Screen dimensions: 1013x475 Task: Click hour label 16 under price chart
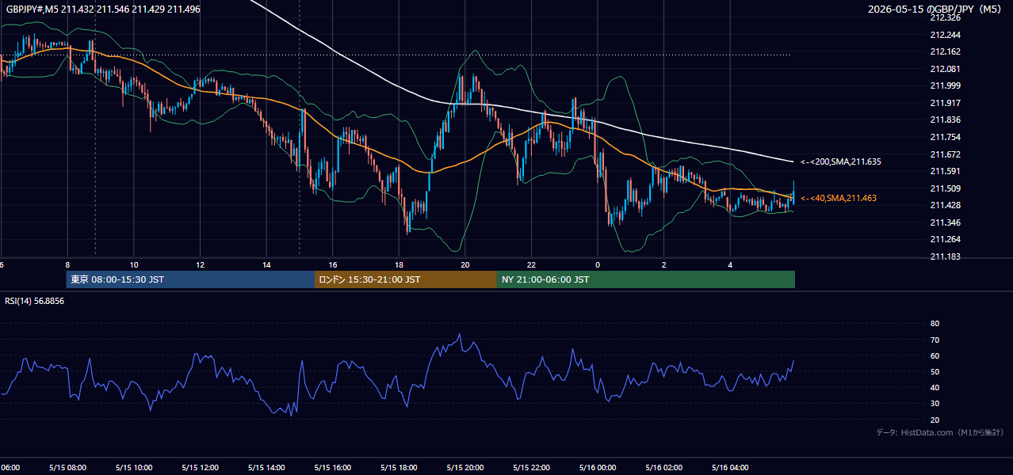(333, 265)
